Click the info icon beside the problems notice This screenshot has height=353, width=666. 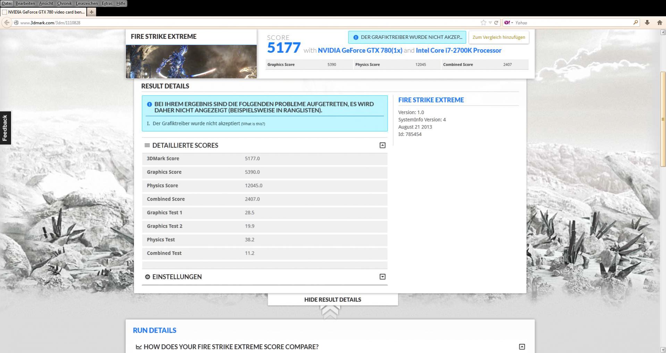point(149,104)
